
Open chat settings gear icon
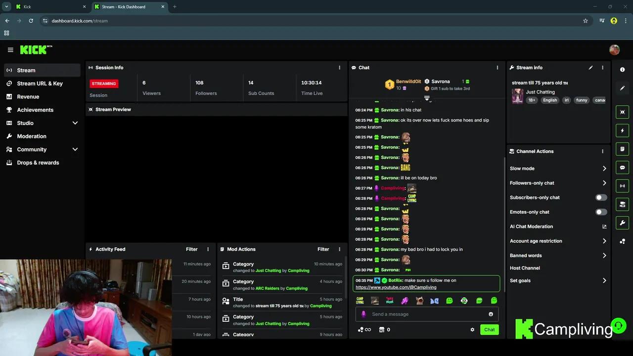coord(472,330)
